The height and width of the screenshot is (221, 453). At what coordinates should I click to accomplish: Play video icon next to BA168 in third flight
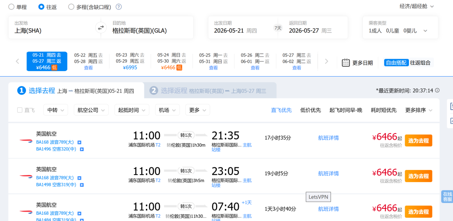pyautogui.click(x=79, y=213)
